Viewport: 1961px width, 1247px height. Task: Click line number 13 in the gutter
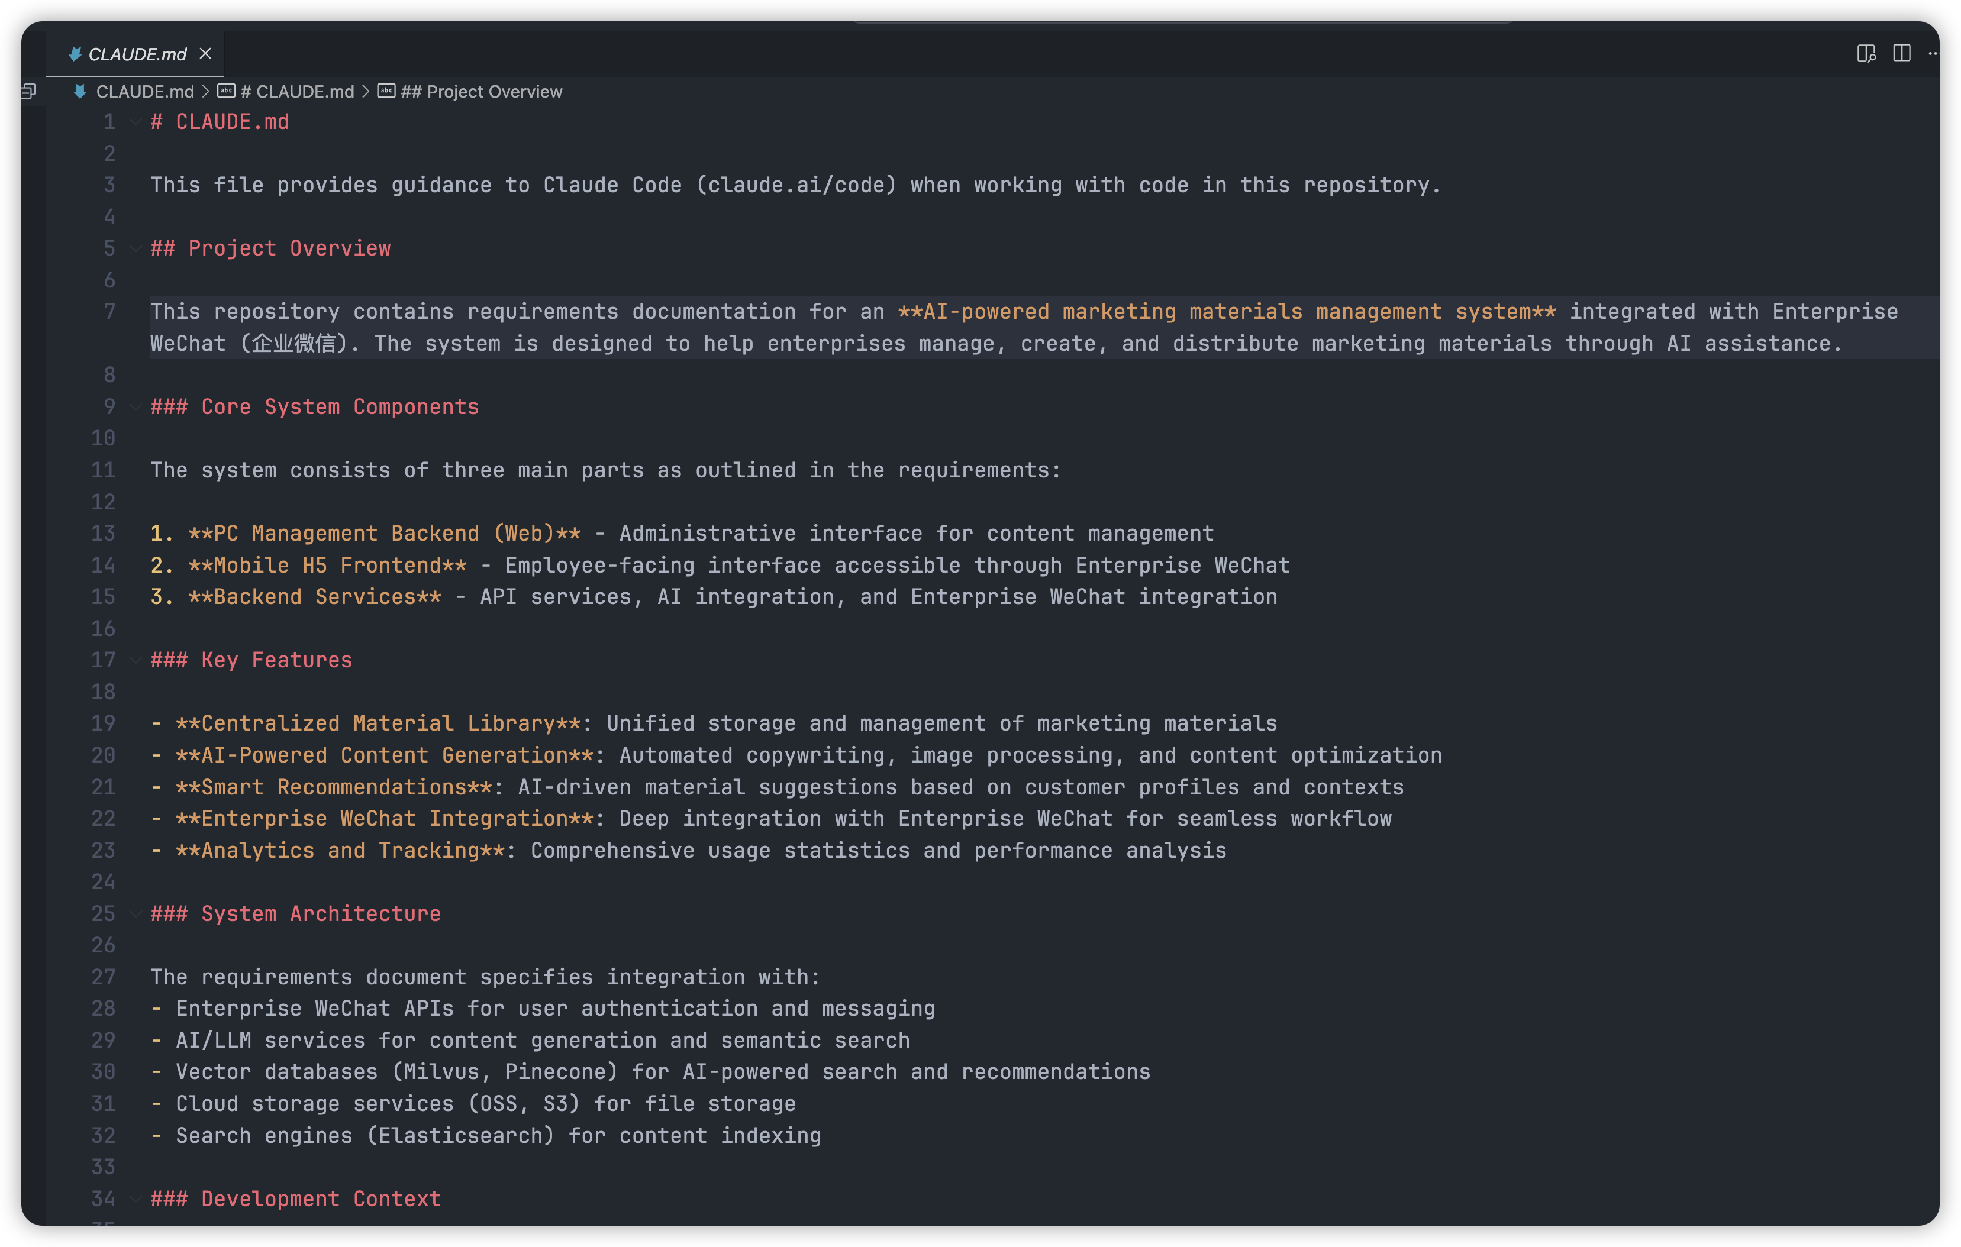(x=104, y=534)
